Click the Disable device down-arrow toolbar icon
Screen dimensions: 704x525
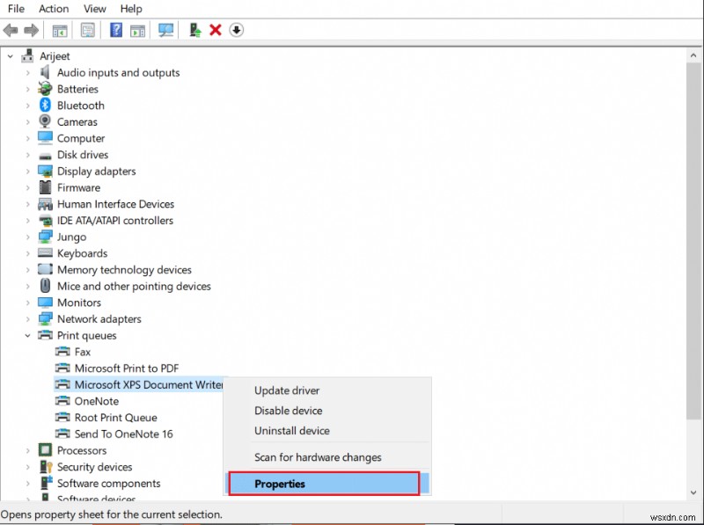tap(237, 30)
